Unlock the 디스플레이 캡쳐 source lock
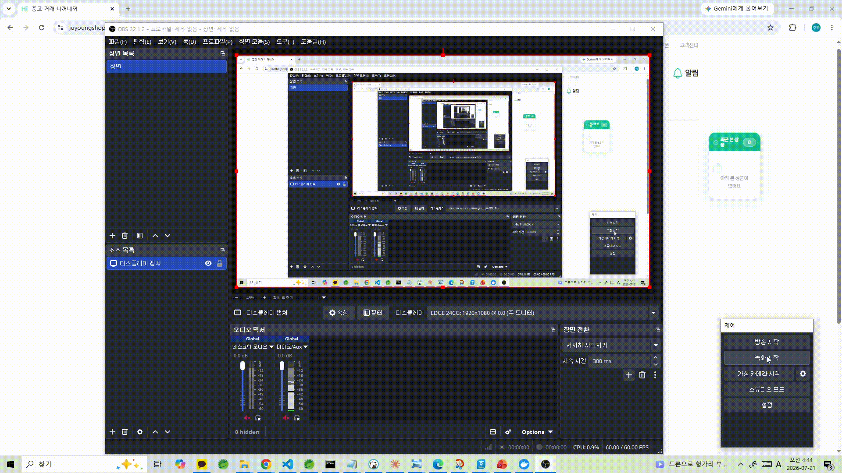The image size is (842, 473). tap(220, 263)
